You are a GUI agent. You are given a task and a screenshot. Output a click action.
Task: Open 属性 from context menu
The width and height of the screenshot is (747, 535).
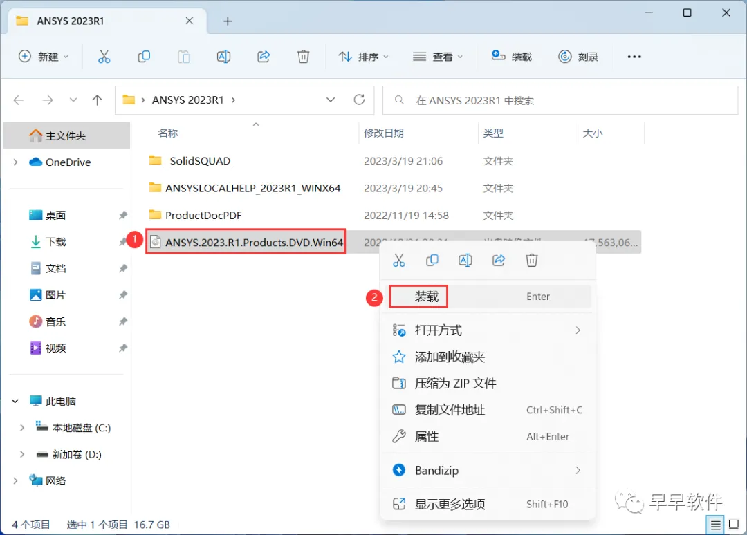[488, 436]
